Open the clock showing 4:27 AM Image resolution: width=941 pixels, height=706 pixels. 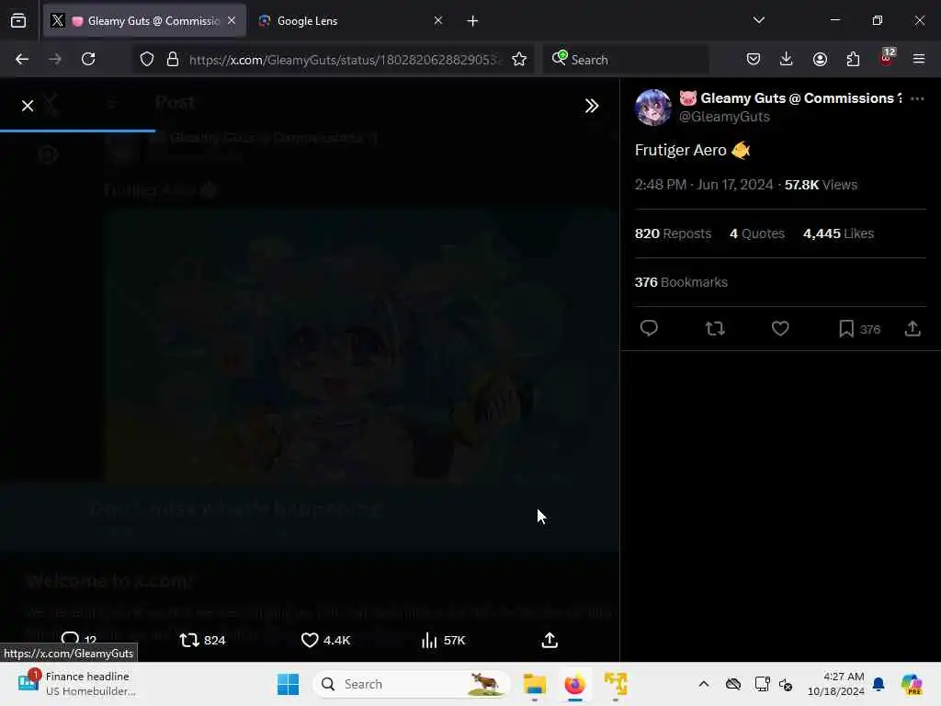pyautogui.click(x=836, y=684)
